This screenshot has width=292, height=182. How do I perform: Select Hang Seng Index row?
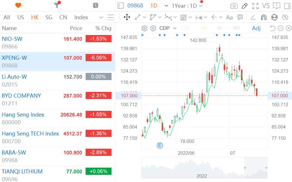(58, 118)
